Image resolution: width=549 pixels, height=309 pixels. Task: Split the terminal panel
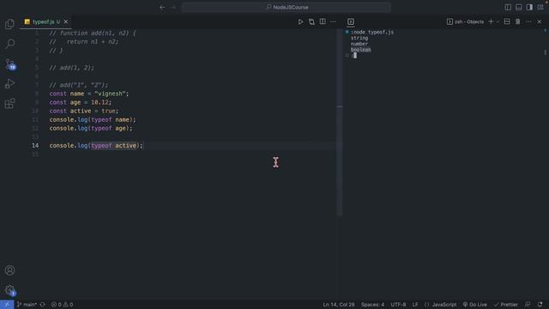pos(507,21)
